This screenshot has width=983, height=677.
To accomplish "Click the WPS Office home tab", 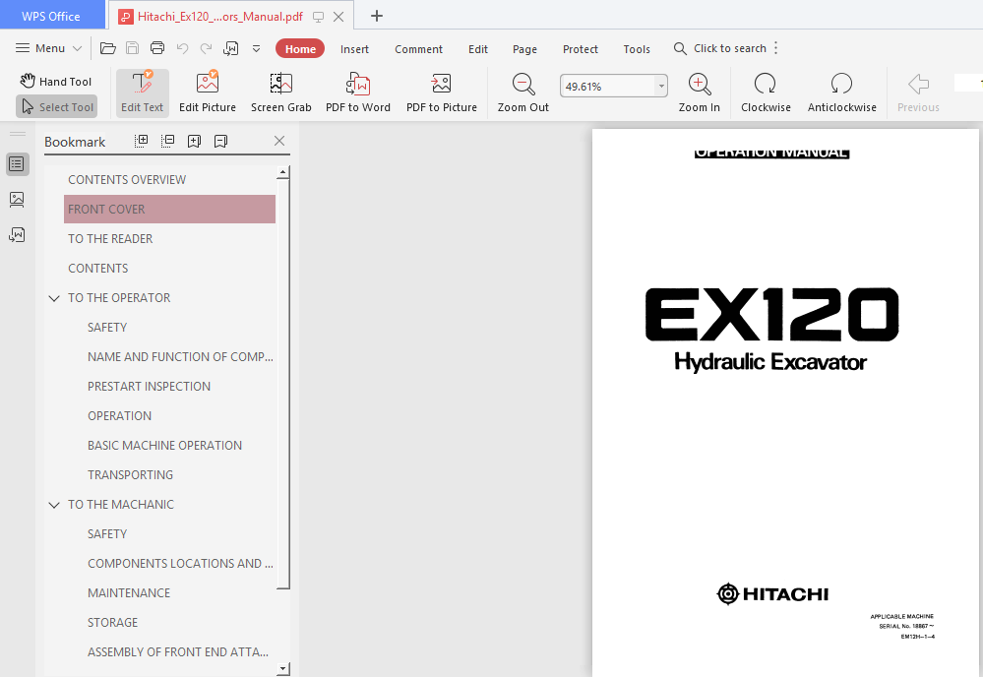I will pyautogui.click(x=51, y=16).
